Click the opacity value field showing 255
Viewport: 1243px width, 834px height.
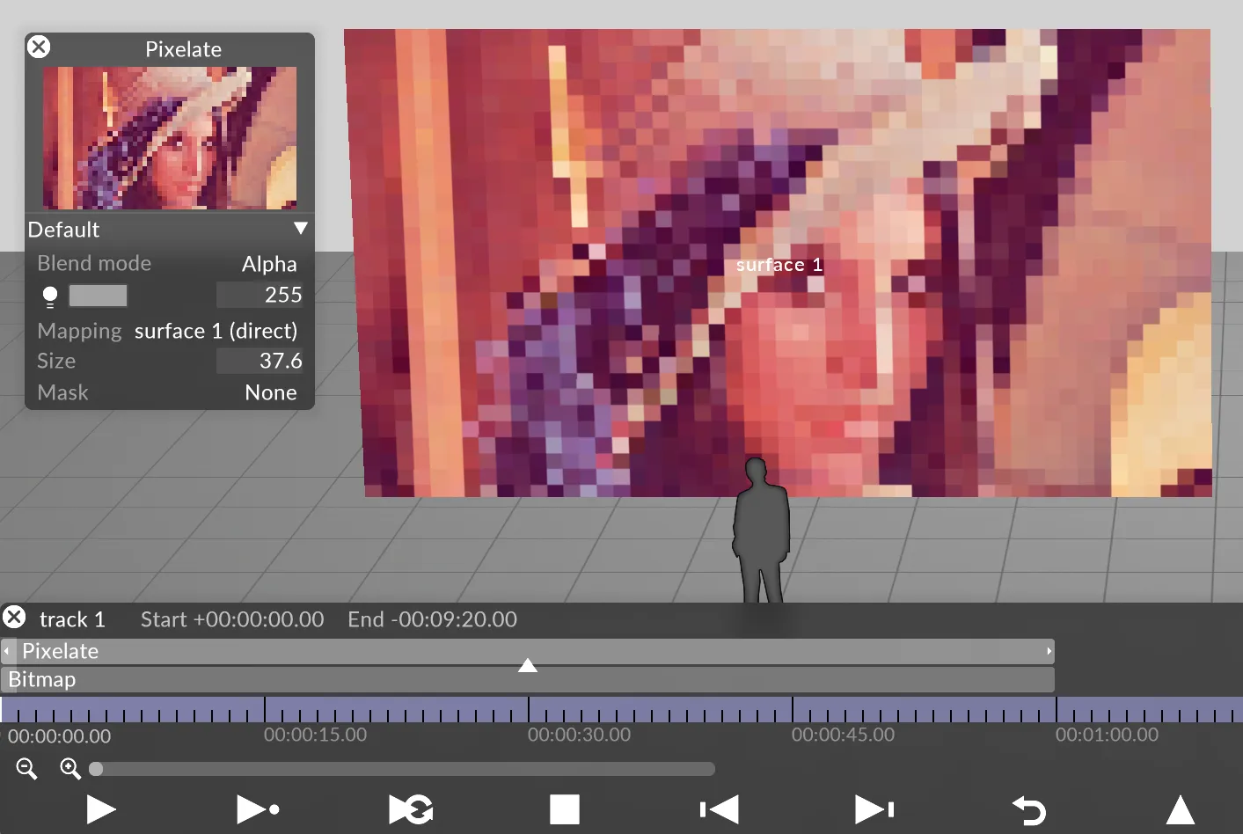260,295
